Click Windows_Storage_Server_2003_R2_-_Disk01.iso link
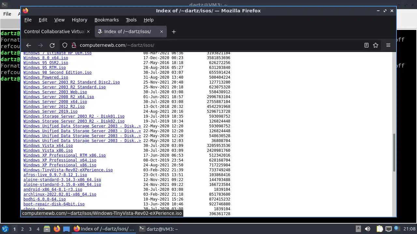 tap(74, 116)
